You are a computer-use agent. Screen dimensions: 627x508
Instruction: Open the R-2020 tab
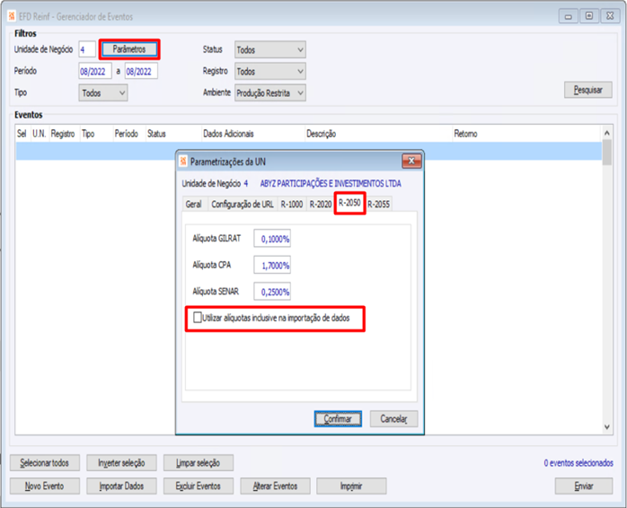tap(321, 205)
